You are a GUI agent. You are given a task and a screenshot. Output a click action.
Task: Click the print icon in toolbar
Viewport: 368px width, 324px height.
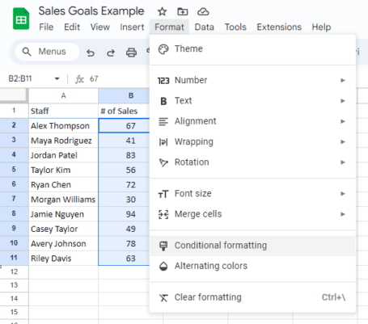[131, 53]
